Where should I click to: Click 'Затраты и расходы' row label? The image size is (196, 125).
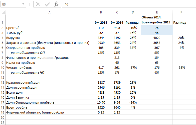[x=49, y=43]
